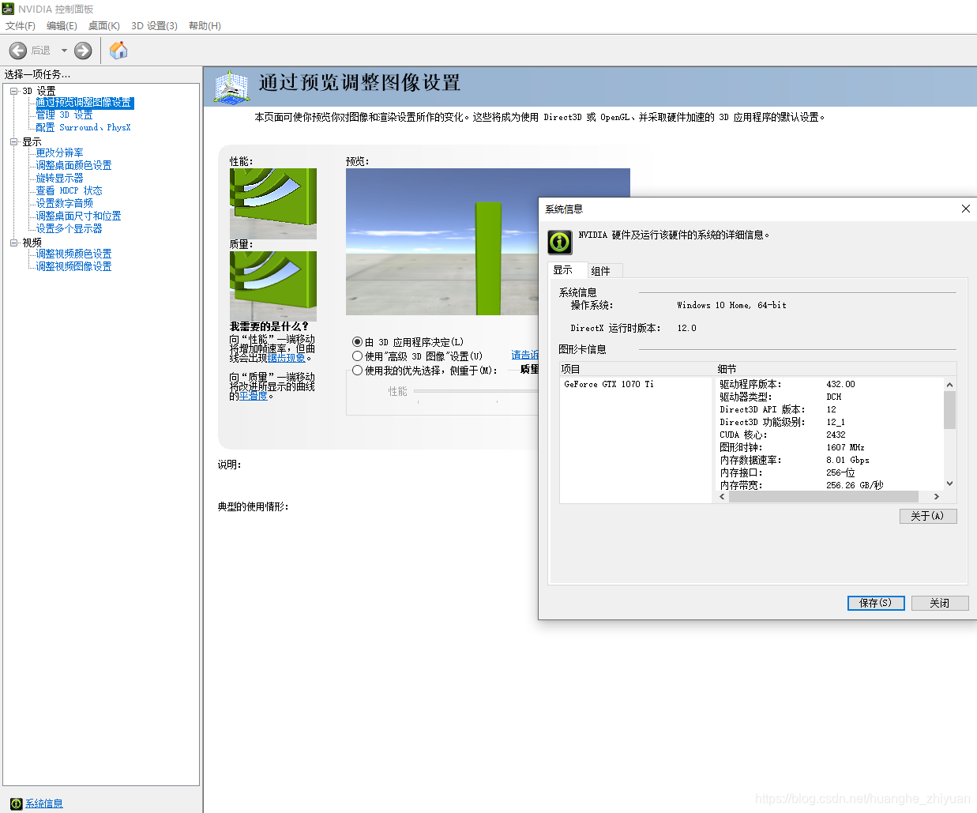
Task: Click the 内存接口 value 256-位
Action: 841,472
